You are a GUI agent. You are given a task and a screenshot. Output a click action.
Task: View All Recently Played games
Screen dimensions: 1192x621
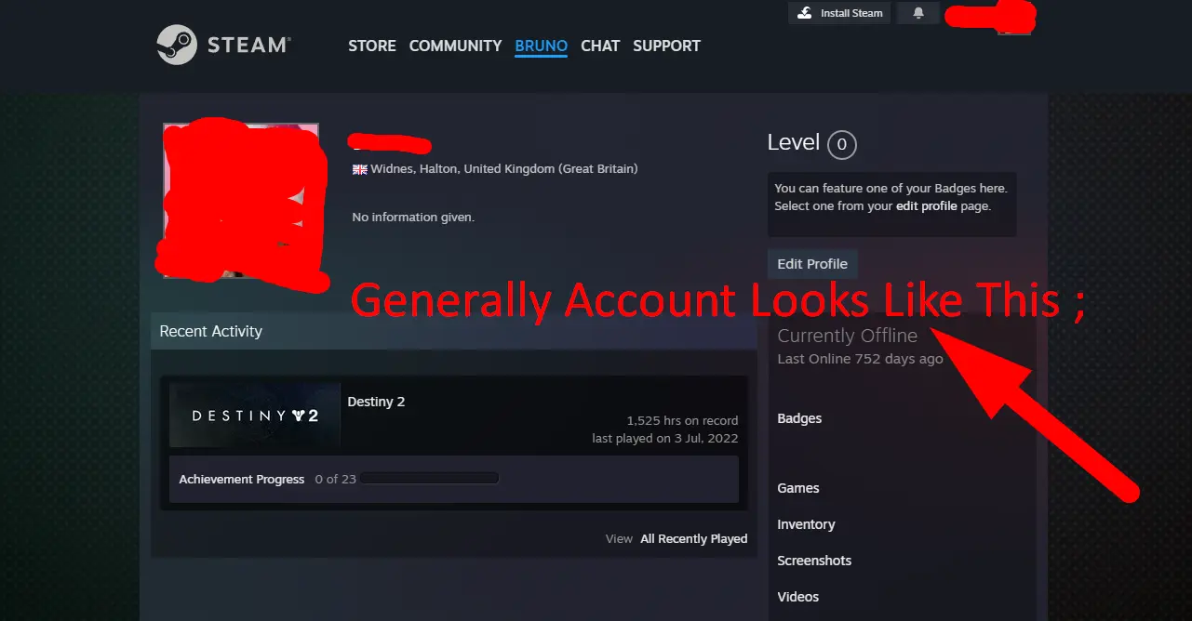[694, 538]
